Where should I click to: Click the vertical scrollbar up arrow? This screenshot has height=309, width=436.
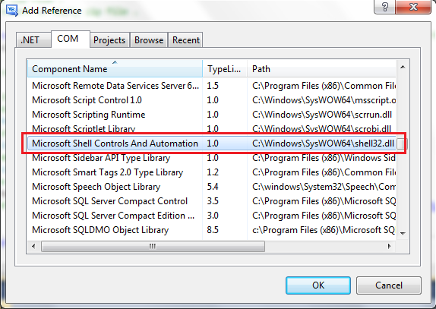(403, 67)
